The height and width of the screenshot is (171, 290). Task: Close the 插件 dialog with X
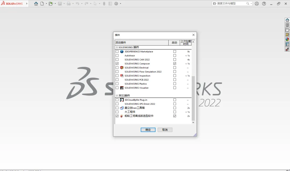193,35
